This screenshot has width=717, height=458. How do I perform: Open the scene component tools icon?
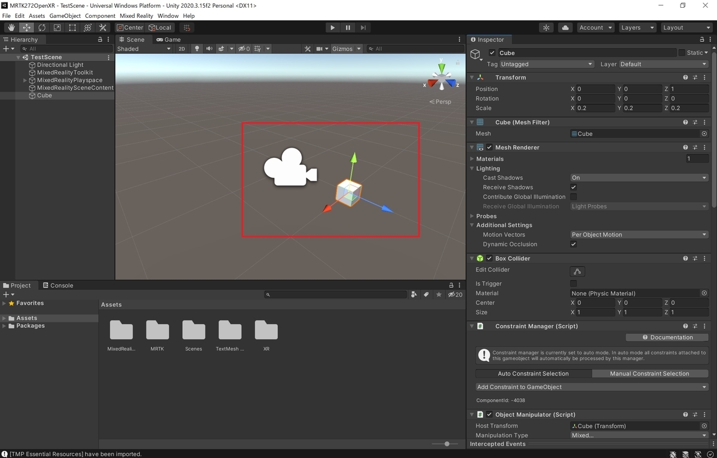[307, 49]
